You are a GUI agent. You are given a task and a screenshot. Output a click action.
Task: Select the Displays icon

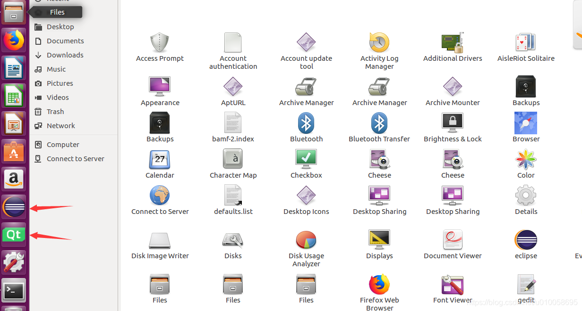pyautogui.click(x=379, y=240)
